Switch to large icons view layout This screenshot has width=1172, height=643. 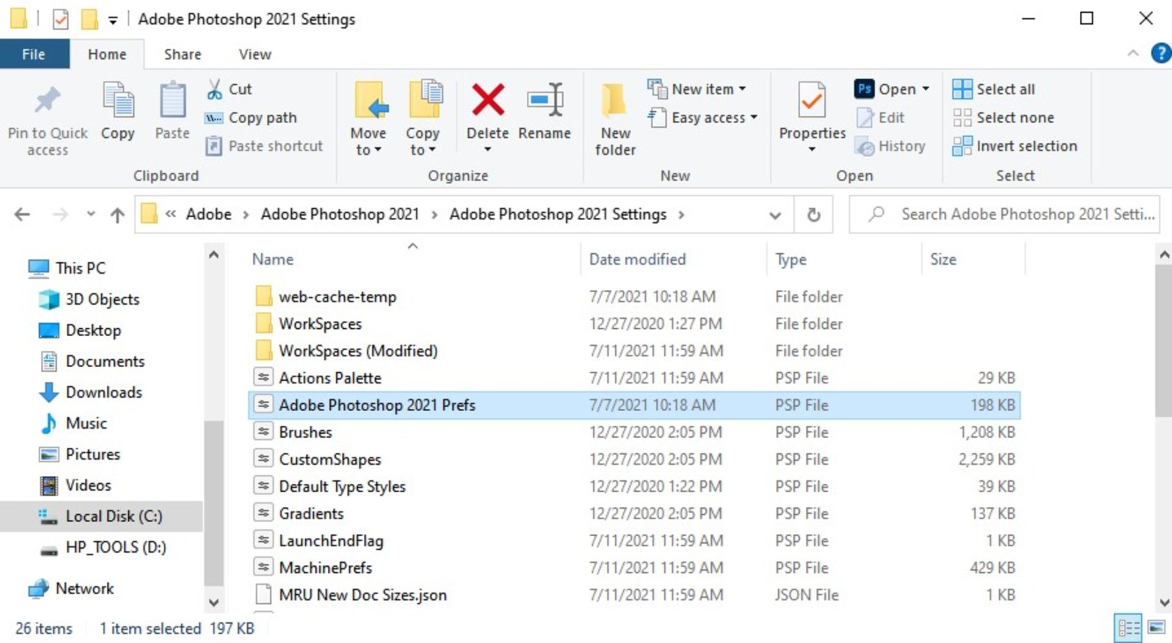coord(1157,628)
